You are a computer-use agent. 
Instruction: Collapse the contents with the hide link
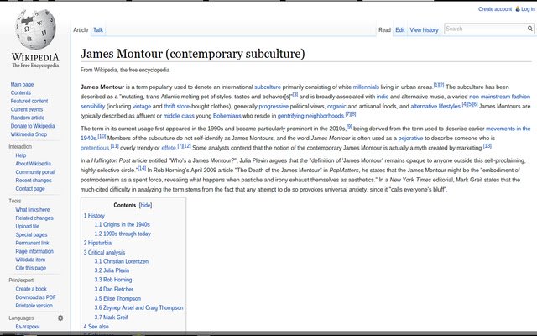tap(145, 205)
